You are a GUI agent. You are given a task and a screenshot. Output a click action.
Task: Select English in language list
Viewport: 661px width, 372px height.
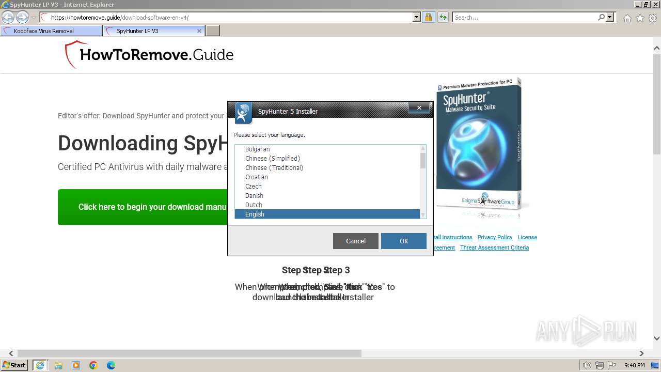pyautogui.click(x=327, y=214)
